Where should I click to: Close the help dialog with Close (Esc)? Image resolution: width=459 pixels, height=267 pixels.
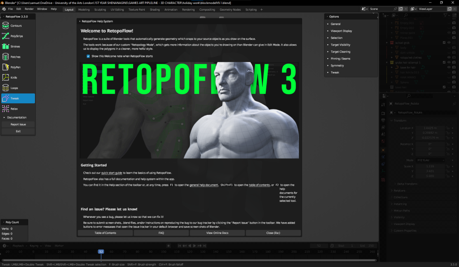[273, 233]
